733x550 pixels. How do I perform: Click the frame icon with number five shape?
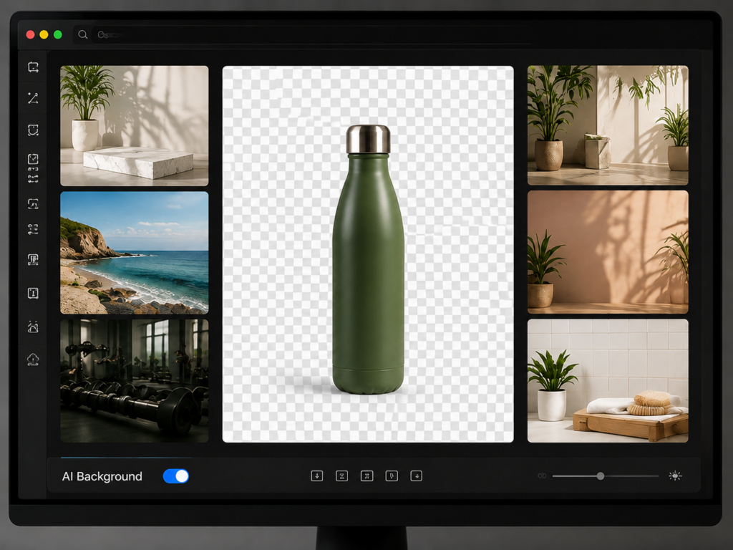pos(33,203)
